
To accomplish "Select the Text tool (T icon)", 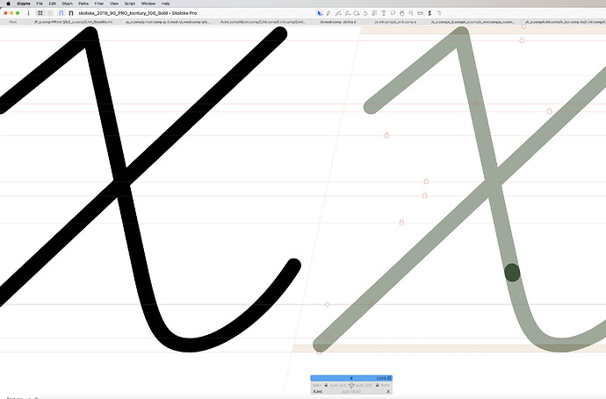I will tap(384, 13).
